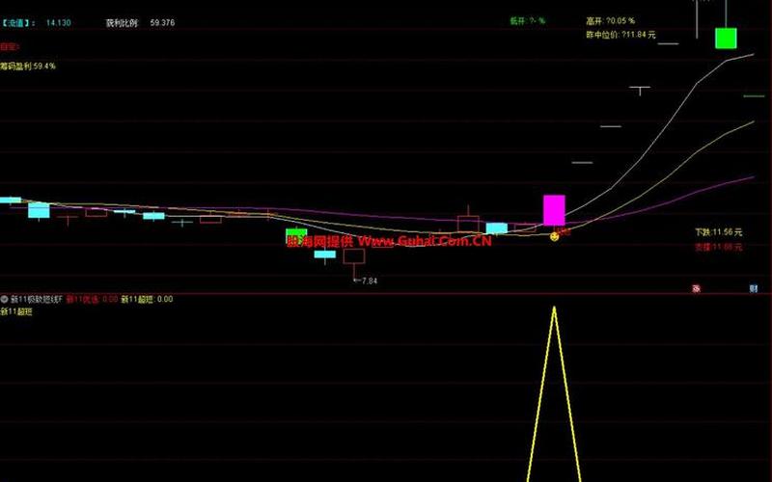This screenshot has height=482, width=772.
Task: Click the 筹码盈利 59.4% label
Action: point(28,67)
